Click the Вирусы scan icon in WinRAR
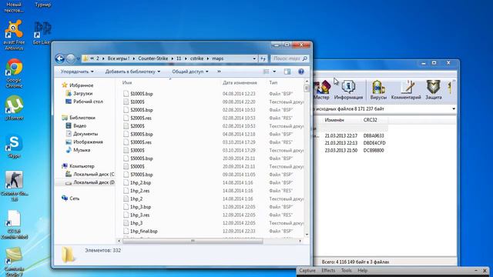This screenshot has height=277, width=493. pyautogui.click(x=378, y=90)
